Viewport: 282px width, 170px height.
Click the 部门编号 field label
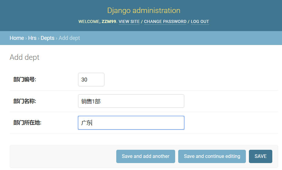click(x=25, y=80)
